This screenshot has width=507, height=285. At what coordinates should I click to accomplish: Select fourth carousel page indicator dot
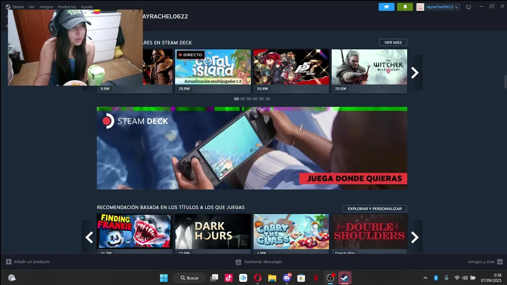tap(255, 99)
